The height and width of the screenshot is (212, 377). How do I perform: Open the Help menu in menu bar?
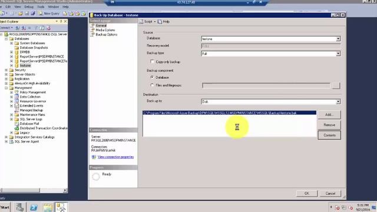tap(65, 6)
